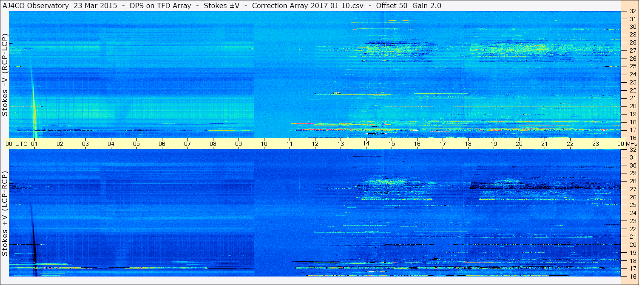Click the "Stokes ±V" header text
This screenshot has width=639, height=285.
222,6
